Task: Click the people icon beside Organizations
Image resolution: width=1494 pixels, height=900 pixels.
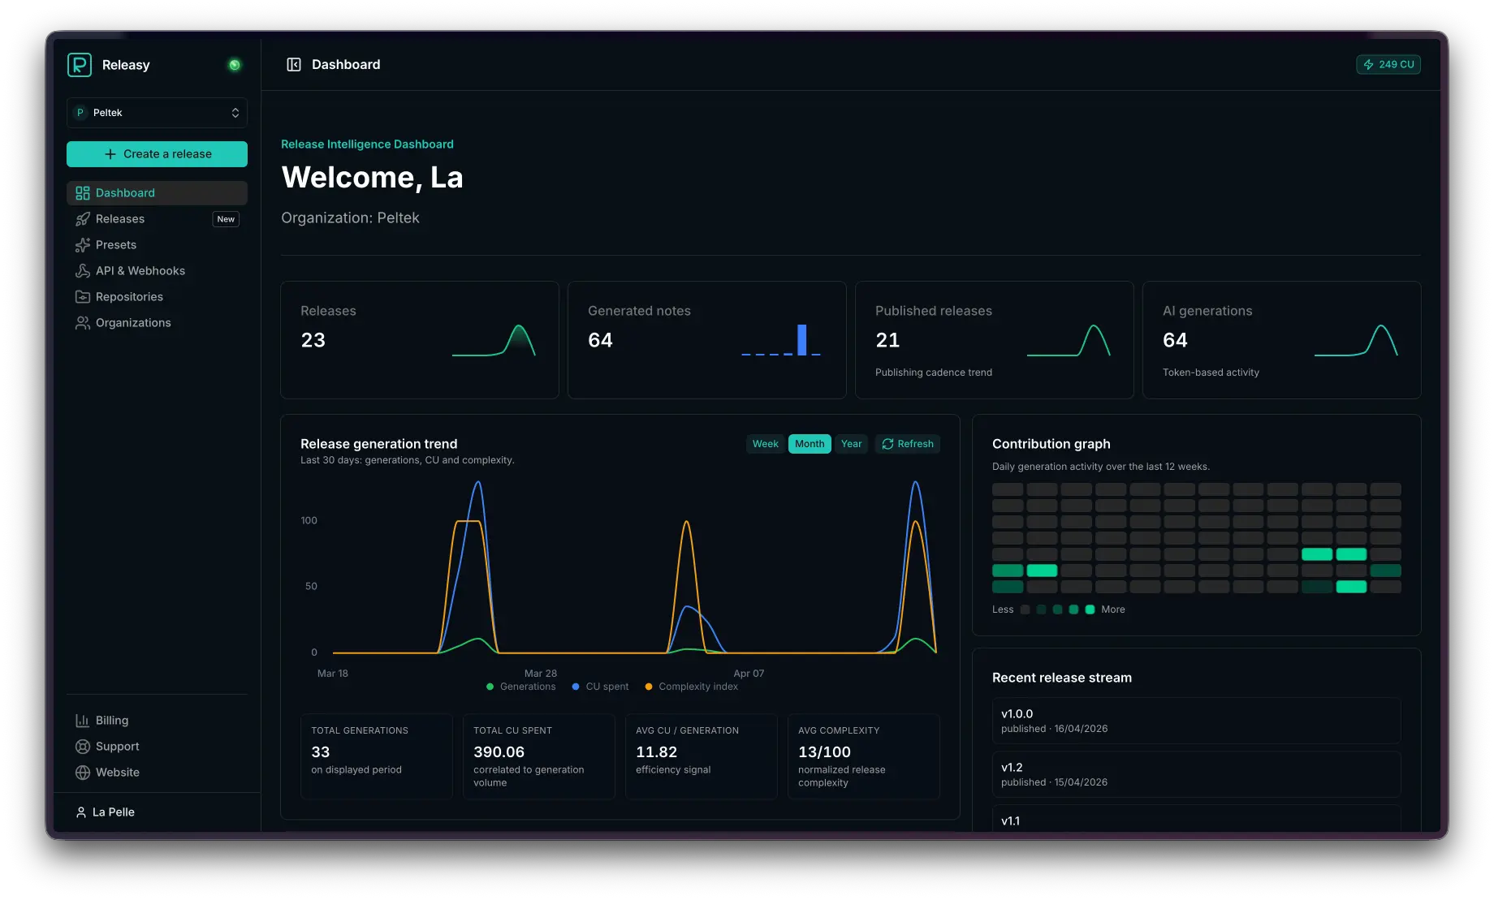Action: (x=83, y=323)
